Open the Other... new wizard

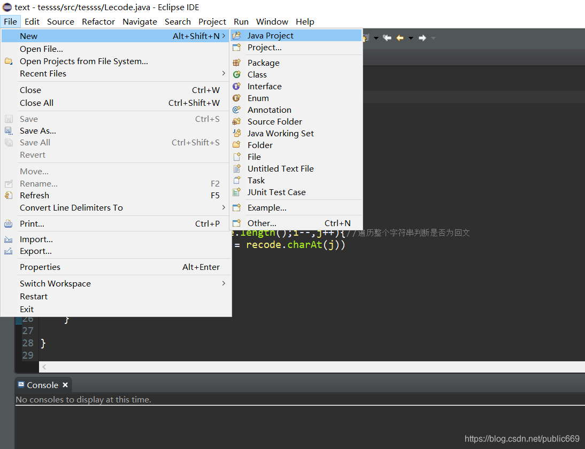click(296, 223)
